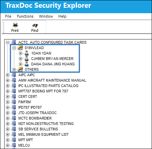This screenshot has width=152, height=149.
Task: Select the IPC ILLUSTRATED PARTS CATALOG label
Action: click(48, 86)
